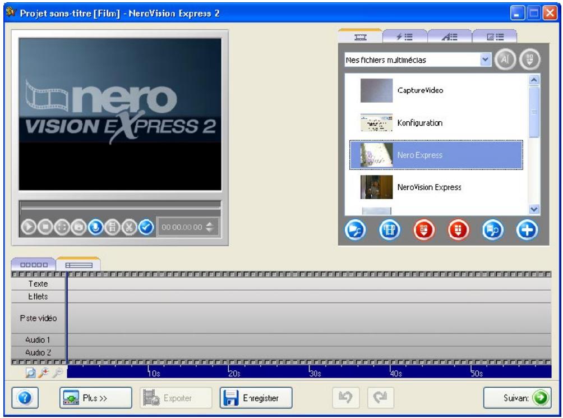This screenshot has width=563, height=418.
Task: Toggle full screen preview icon
Action: (x=62, y=227)
